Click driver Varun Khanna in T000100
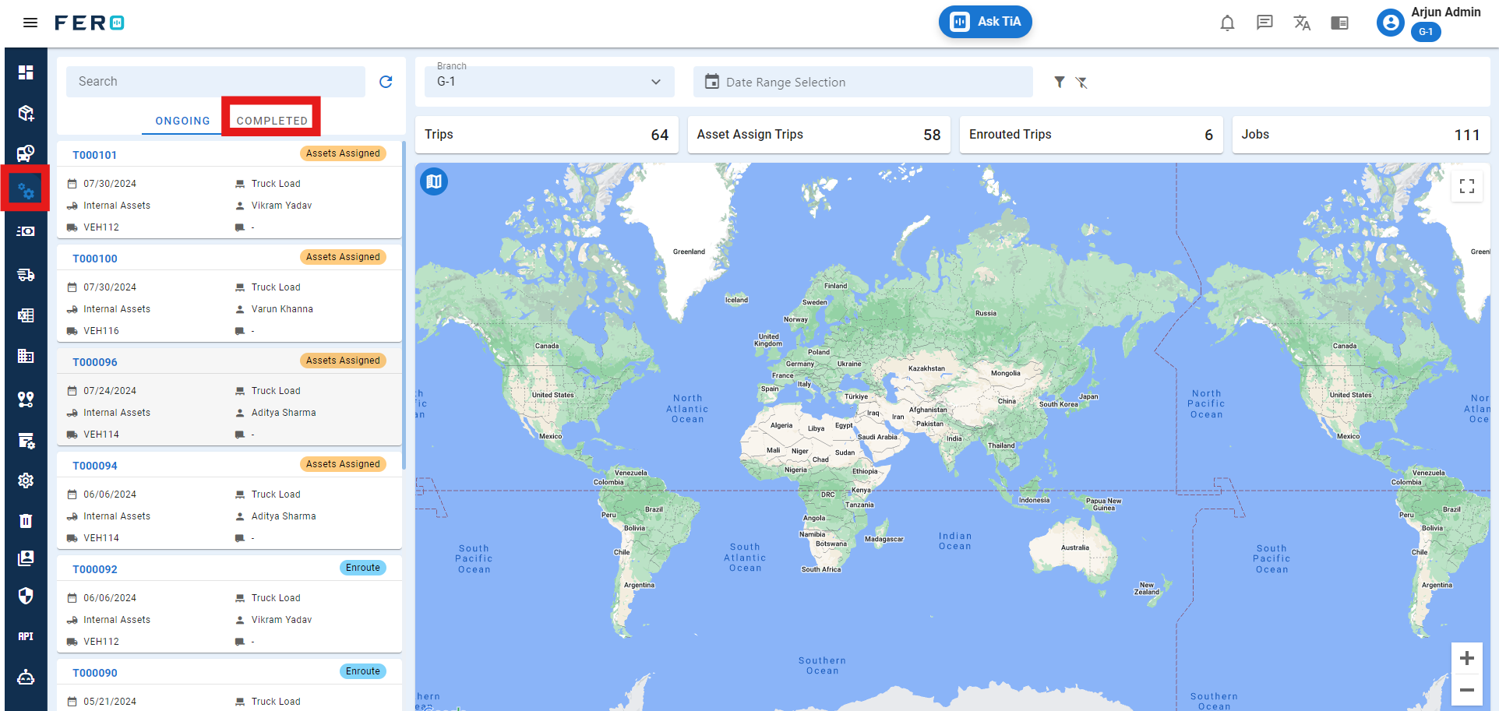The height and width of the screenshot is (711, 1499). (x=282, y=309)
